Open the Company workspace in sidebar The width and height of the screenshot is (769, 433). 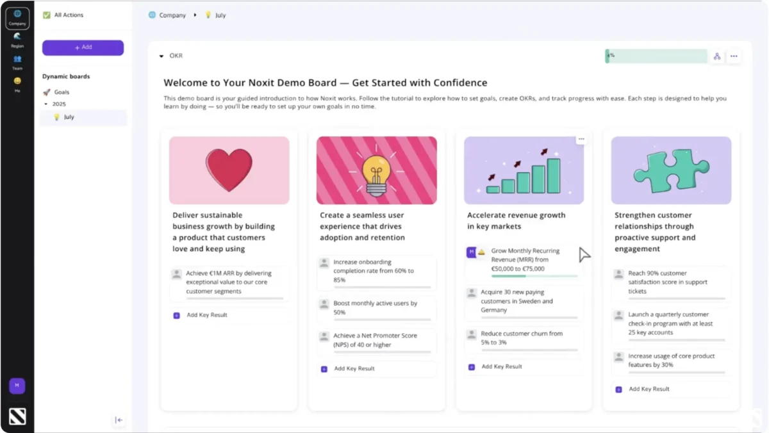pyautogui.click(x=17, y=18)
